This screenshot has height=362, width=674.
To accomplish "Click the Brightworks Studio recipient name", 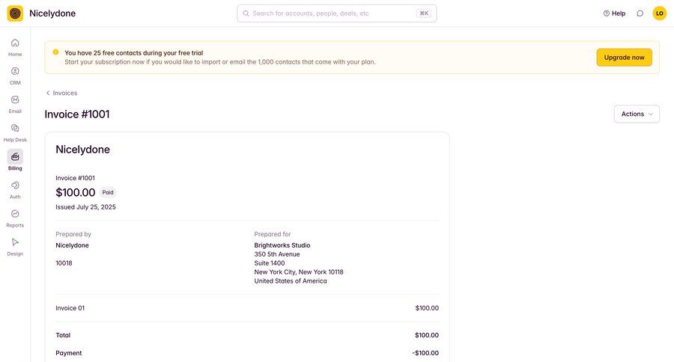I will (x=282, y=245).
